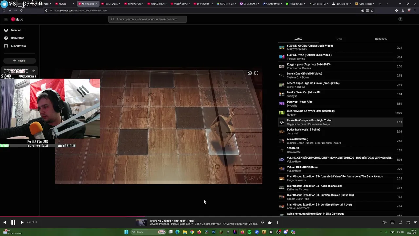The image size is (419, 236).
Task: Open Photoshop from the taskbar
Action: coord(213,232)
